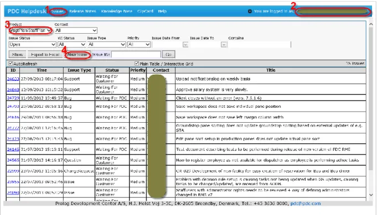The height and width of the screenshot is (215, 377).
Task: Expand the Contact filter dropdown
Action: (x=76, y=30)
